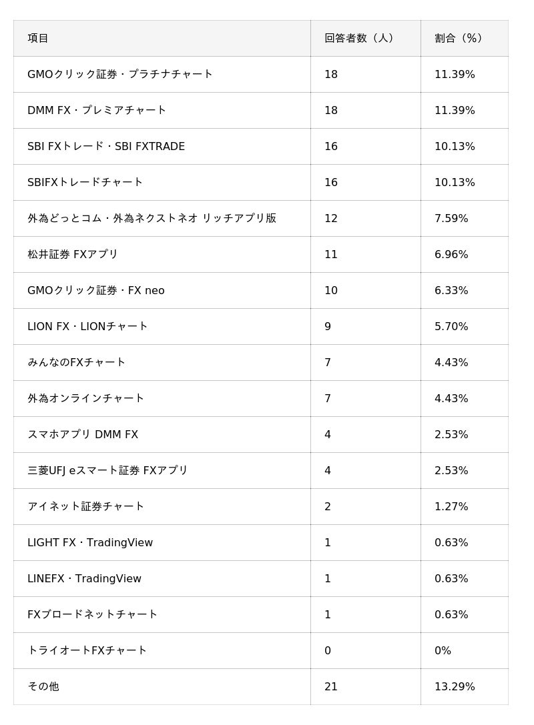Screen dimensions: 534x725
Task: Click the GMOクリック証券・FX neo cell
Action: click(x=96, y=290)
